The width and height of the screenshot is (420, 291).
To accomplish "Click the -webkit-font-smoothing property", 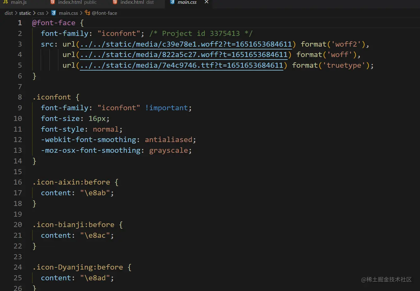I will click(x=89, y=140).
